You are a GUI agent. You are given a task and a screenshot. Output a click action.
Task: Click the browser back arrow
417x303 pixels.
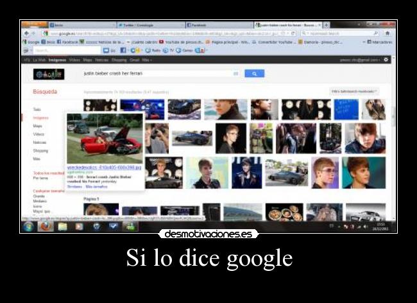(x=26, y=33)
